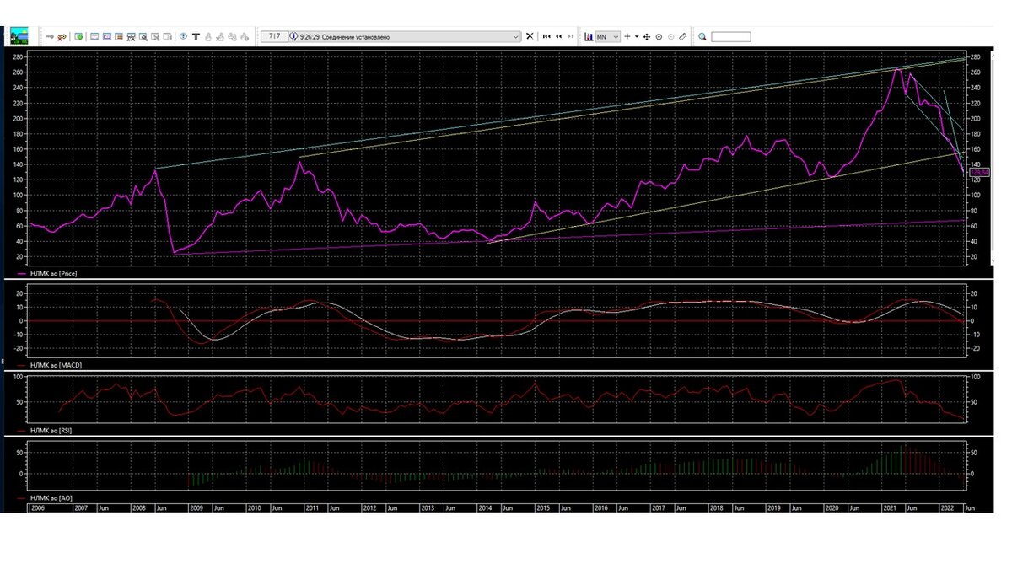Image resolution: width=1012 pixels, height=569 pixels.
Task: Click the 7|7 message counter box
Action: [274, 36]
